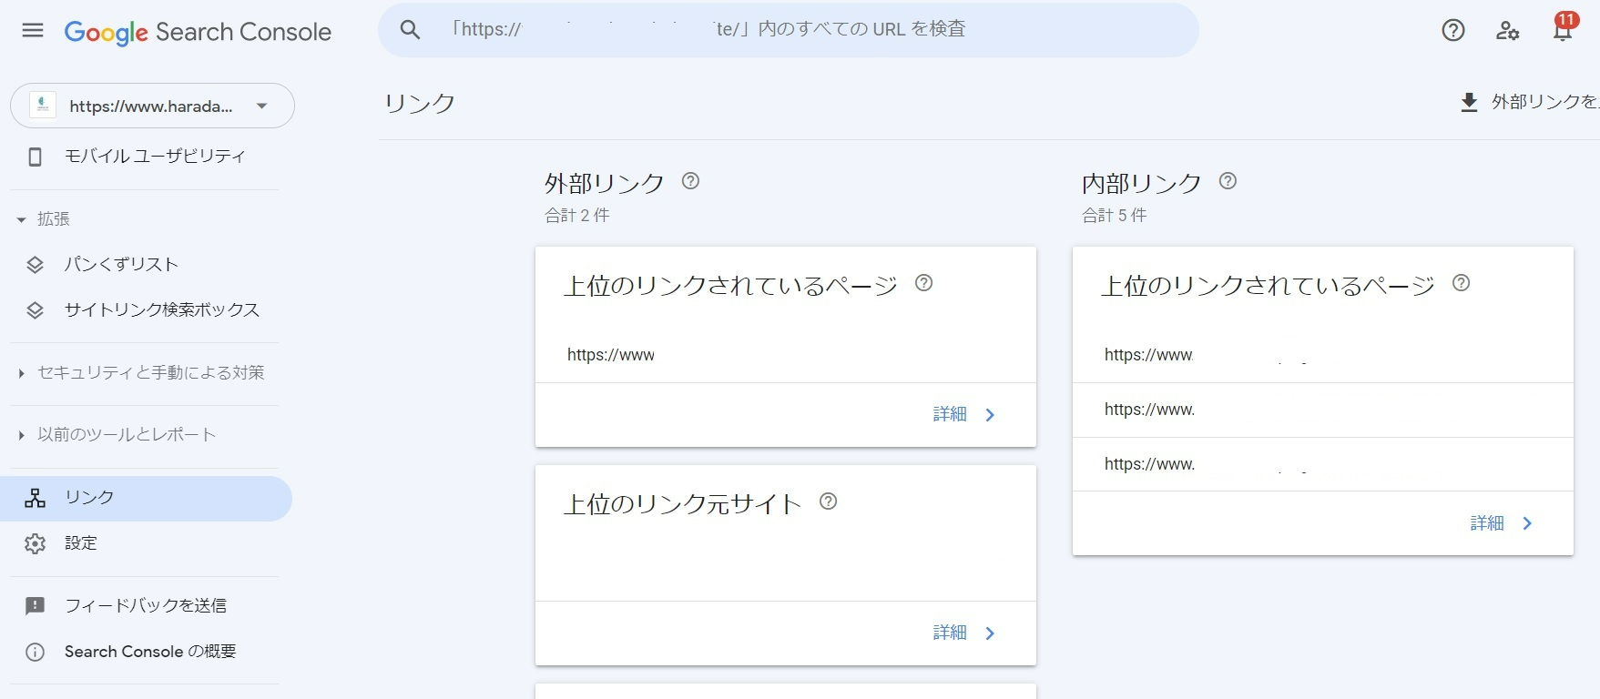Open the property selector dropdown
This screenshot has height=699, width=1600.
click(x=152, y=106)
